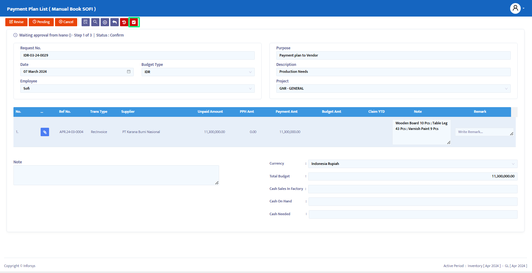532x273 pixels.
Task: Click the Payment Amt column header
Action: click(286, 112)
